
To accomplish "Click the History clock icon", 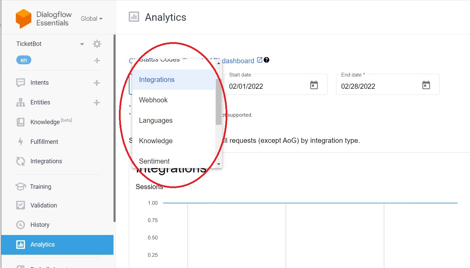I will click(21, 224).
